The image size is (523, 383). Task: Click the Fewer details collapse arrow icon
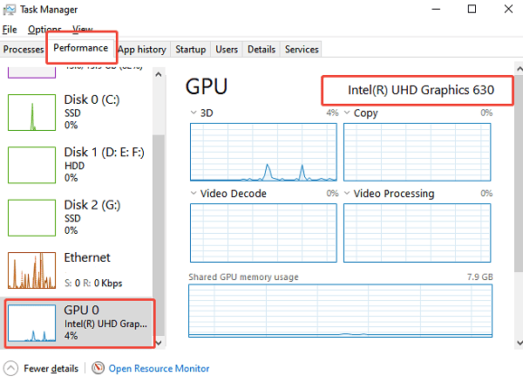(x=10, y=369)
